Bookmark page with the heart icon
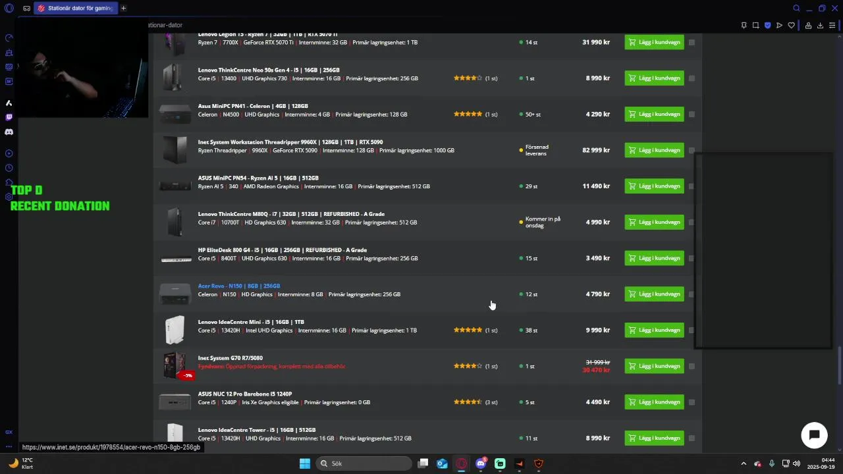 coord(791,26)
